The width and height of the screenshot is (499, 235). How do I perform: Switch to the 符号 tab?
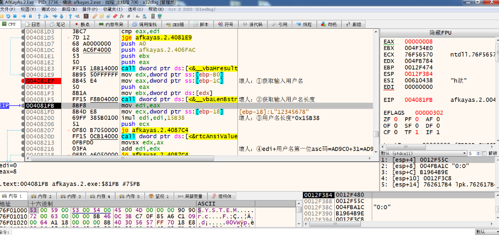[x=226, y=25]
